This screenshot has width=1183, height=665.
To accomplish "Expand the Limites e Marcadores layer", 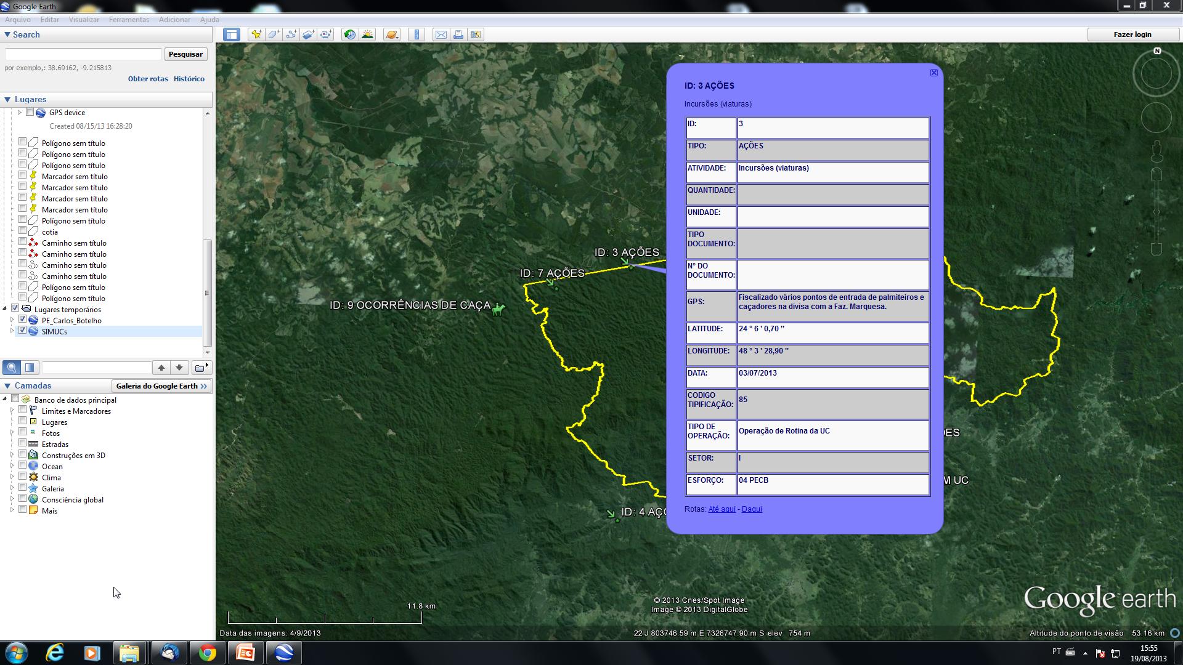I will tap(12, 411).
